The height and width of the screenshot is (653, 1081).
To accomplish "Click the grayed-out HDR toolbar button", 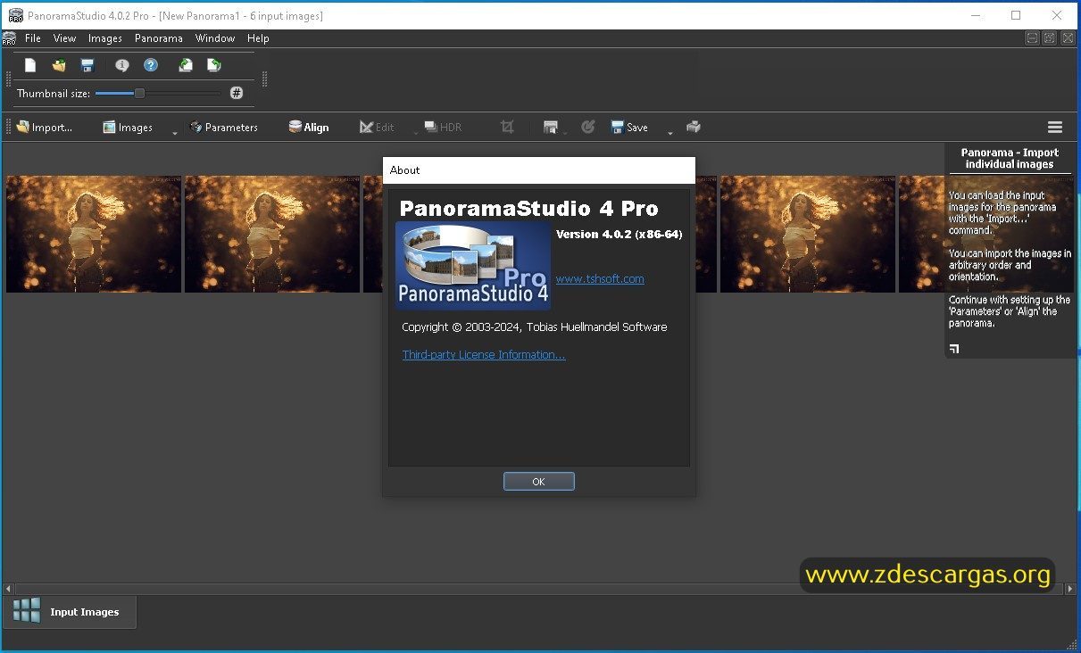I will [x=443, y=128].
